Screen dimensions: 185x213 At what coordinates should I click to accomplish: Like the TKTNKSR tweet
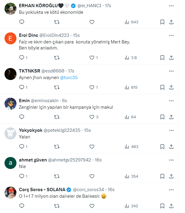(x=92, y=87)
